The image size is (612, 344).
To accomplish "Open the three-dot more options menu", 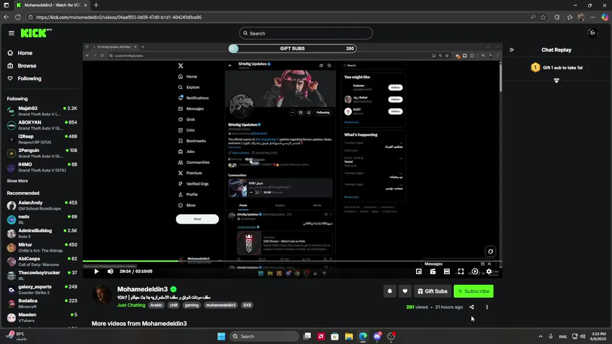I will pos(487,307).
